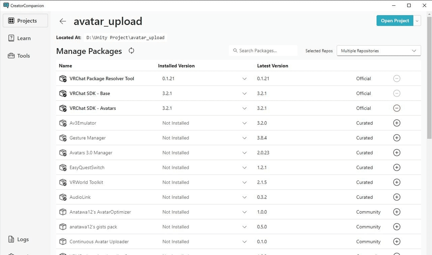This screenshot has height=255, width=432.
Task: Click minus icon for VRChat Package Resolver Tool
Action: point(397,79)
